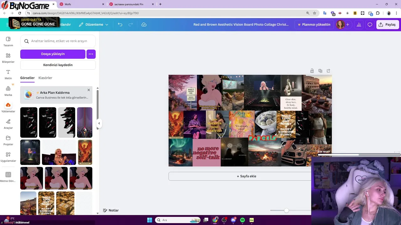Click the Sayfa ekle add page button

247,176
